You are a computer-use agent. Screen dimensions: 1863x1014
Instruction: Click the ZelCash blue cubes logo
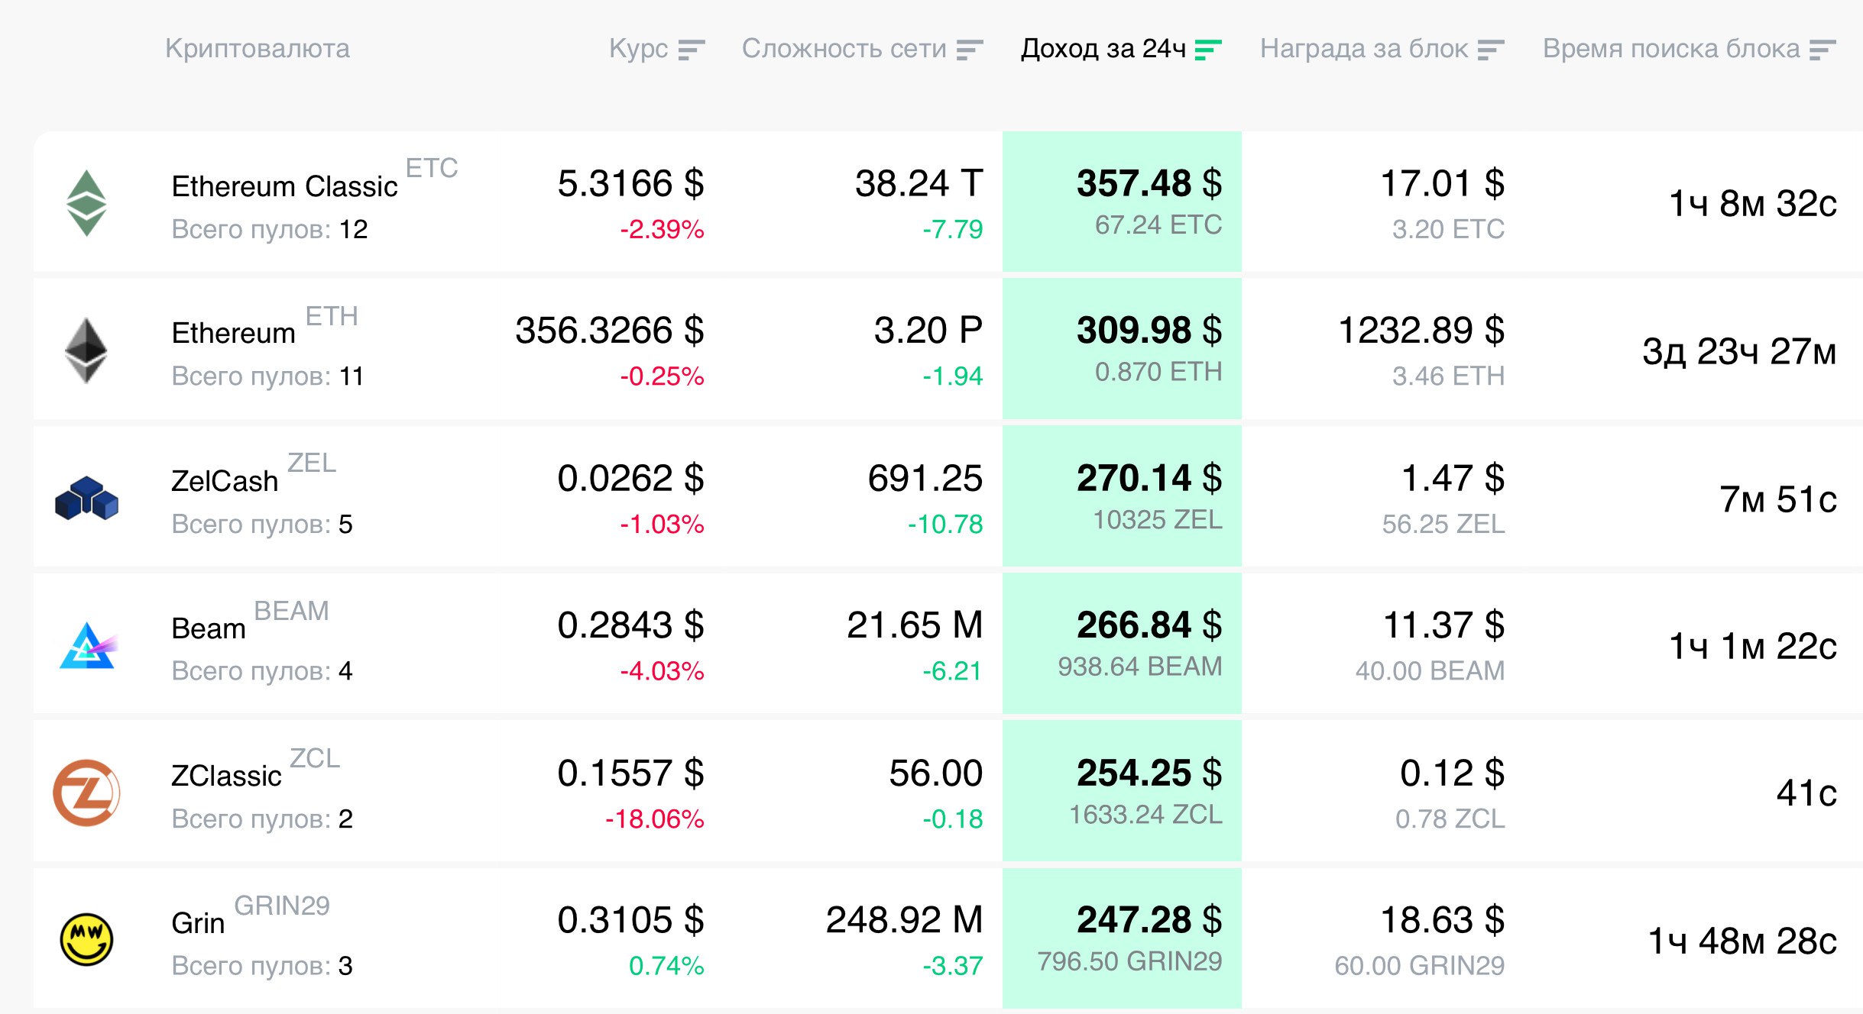click(87, 498)
